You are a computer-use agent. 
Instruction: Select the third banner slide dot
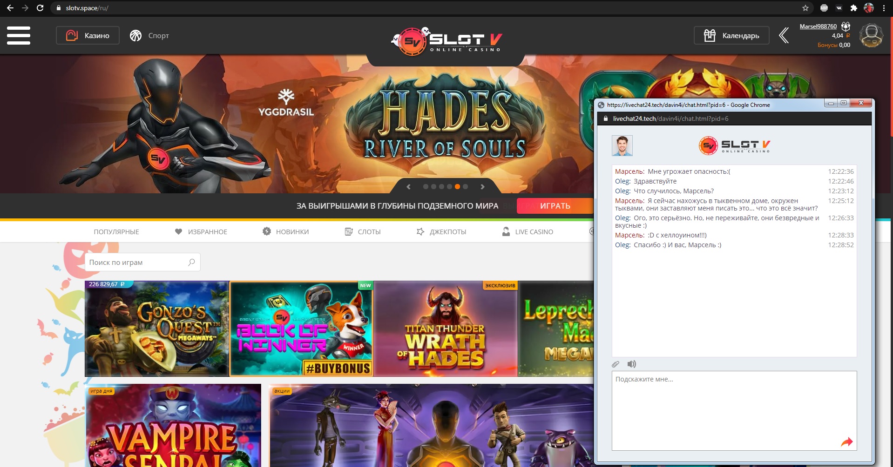(x=441, y=187)
